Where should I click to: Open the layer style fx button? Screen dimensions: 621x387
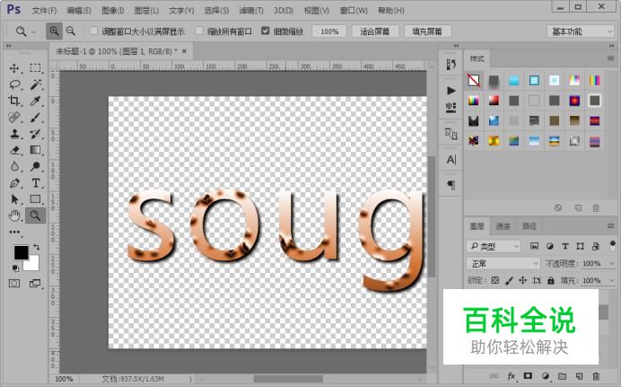[512, 376]
